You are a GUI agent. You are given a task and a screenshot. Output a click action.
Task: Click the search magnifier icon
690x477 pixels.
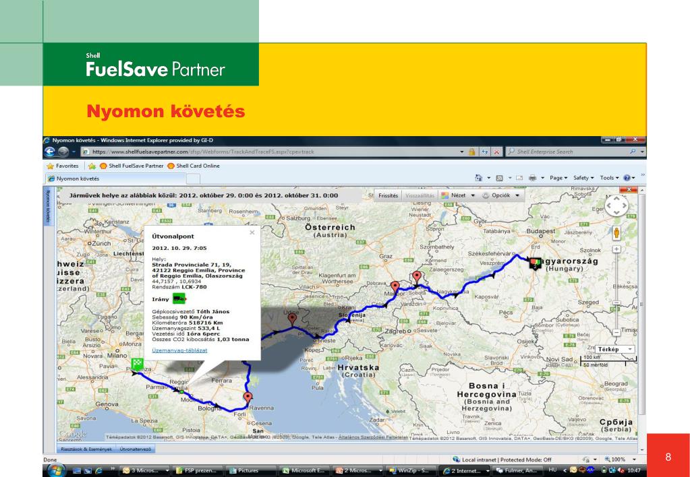tap(633, 151)
